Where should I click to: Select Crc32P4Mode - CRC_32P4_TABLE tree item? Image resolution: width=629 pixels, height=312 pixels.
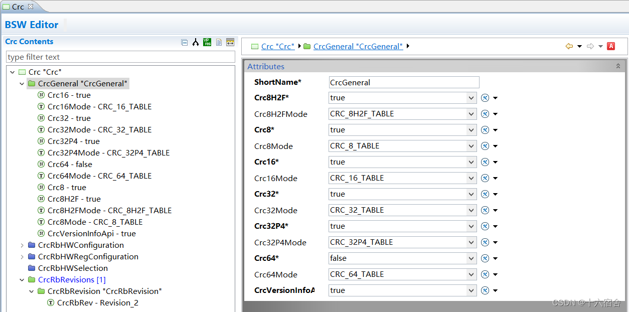(108, 153)
